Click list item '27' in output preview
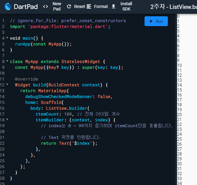The image size is (197, 185). pyautogui.click(x=180, y=149)
